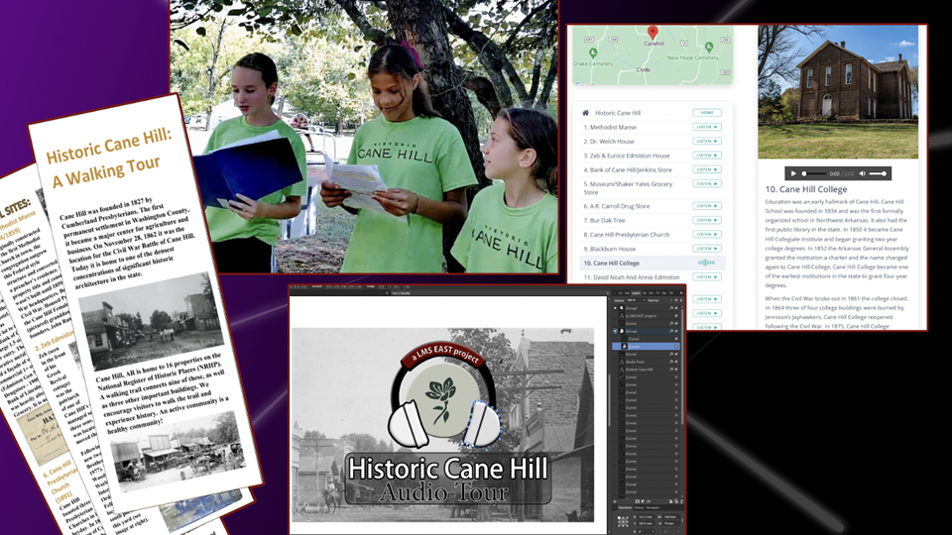The width and height of the screenshot is (952, 535).
Task: Select the Audio Tour text layer
Action: click(646, 362)
